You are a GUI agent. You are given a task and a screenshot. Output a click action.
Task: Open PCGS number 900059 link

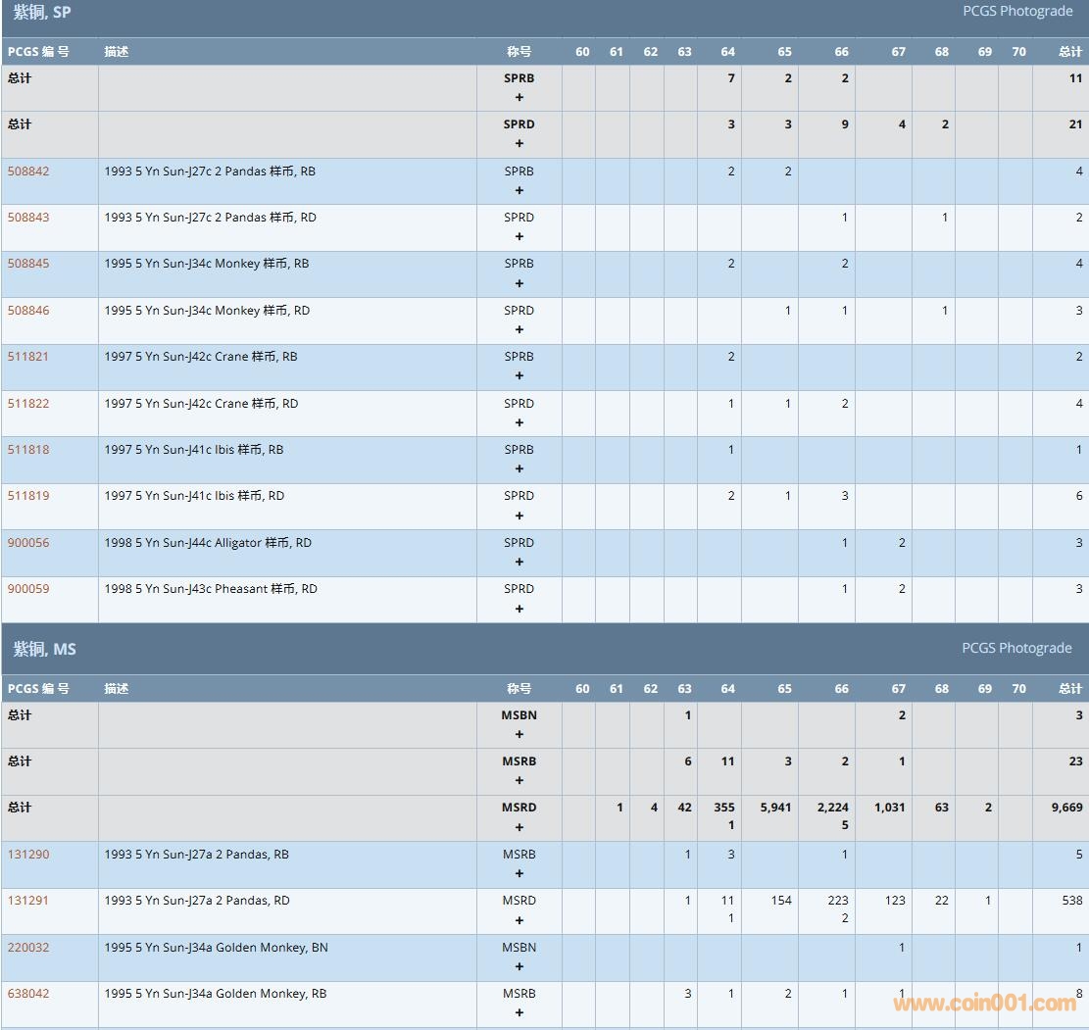pos(28,589)
